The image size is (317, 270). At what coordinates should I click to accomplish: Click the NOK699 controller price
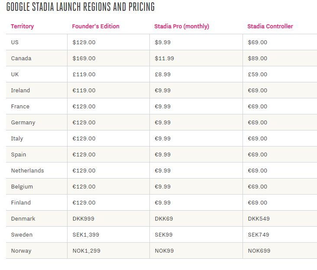(x=259, y=251)
